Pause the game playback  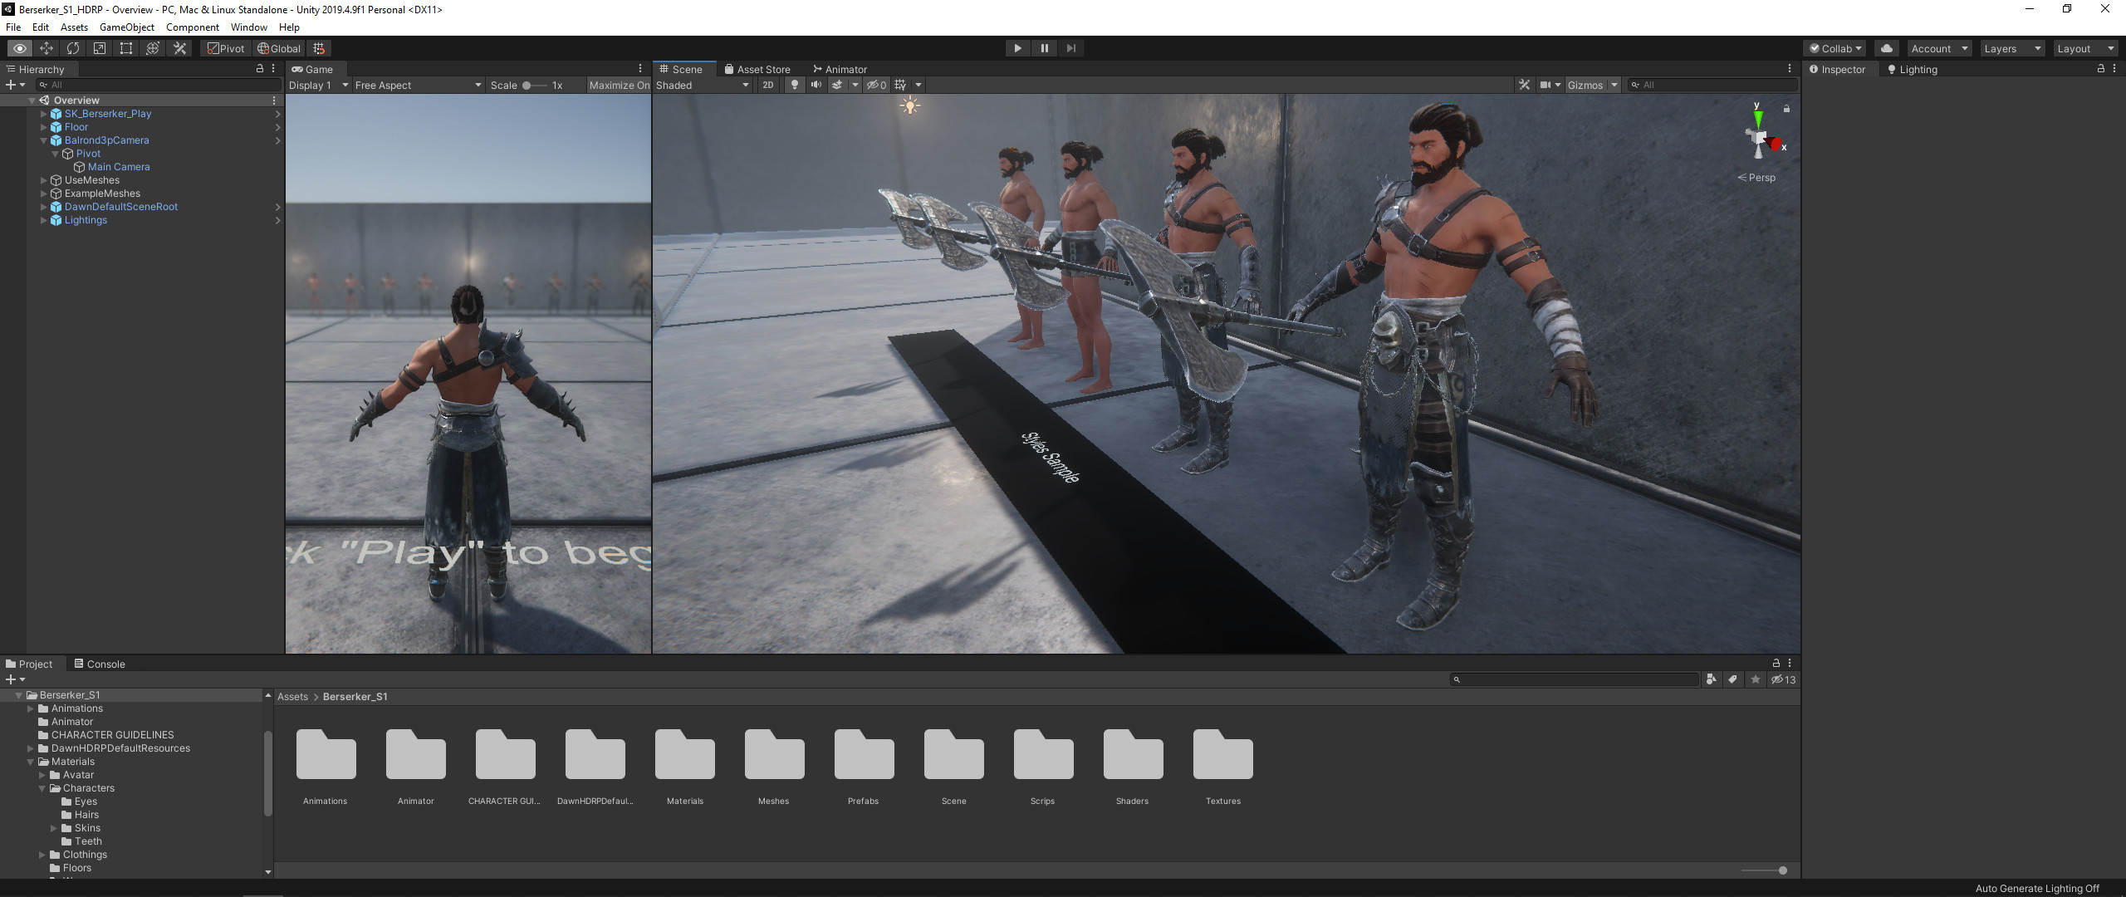click(1044, 48)
